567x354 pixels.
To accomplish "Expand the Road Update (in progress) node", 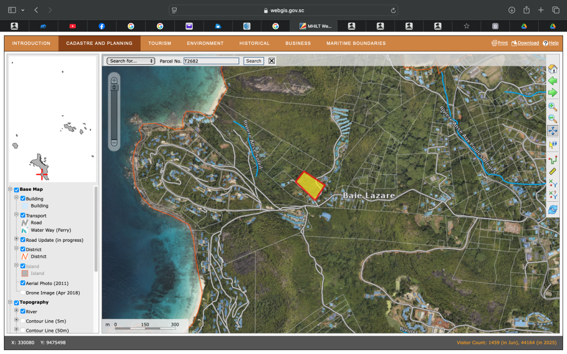I will (x=16, y=240).
